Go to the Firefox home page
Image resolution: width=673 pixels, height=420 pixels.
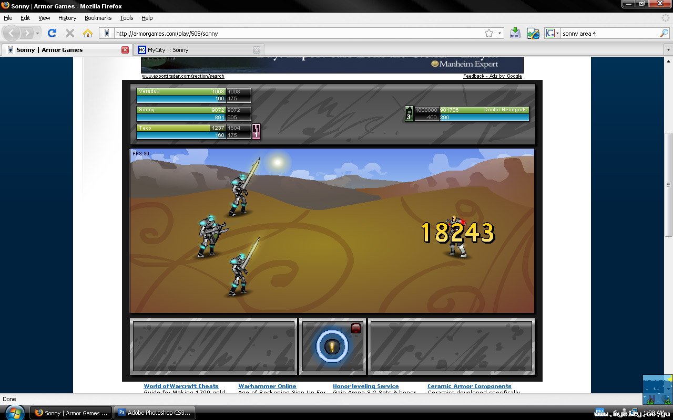pyautogui.click(x=87, y=33)
